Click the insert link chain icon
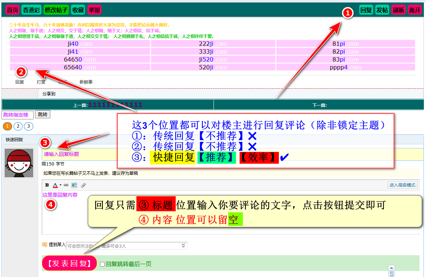Screen dimensions: 426x277 pos(66,185)
